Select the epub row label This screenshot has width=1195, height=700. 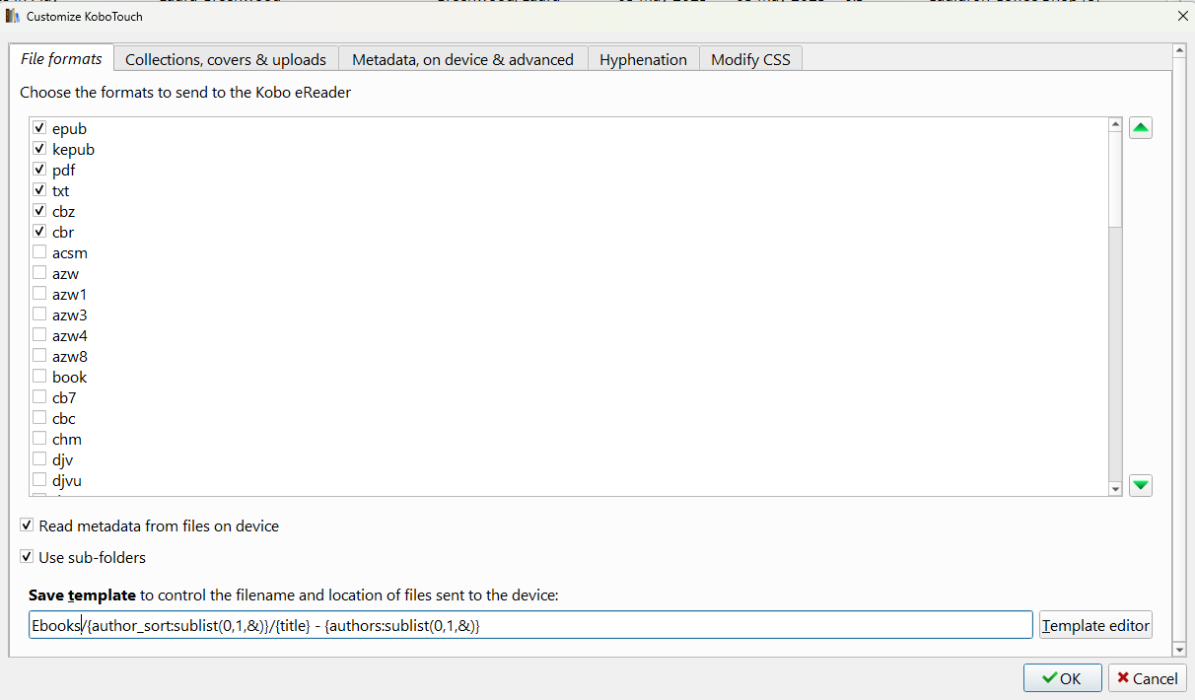click(70, 128)
